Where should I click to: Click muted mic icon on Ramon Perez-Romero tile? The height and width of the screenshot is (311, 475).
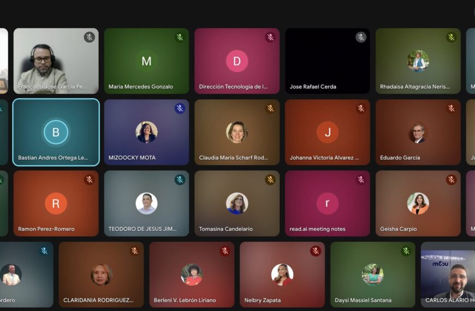90,180
